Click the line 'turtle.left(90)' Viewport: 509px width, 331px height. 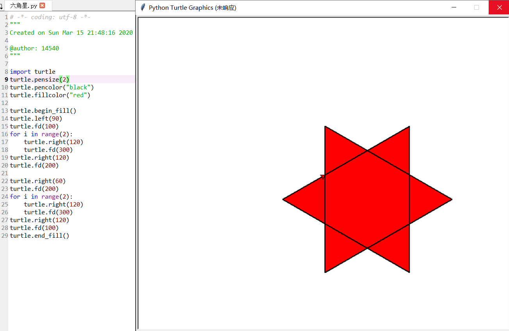coord(36,118)
